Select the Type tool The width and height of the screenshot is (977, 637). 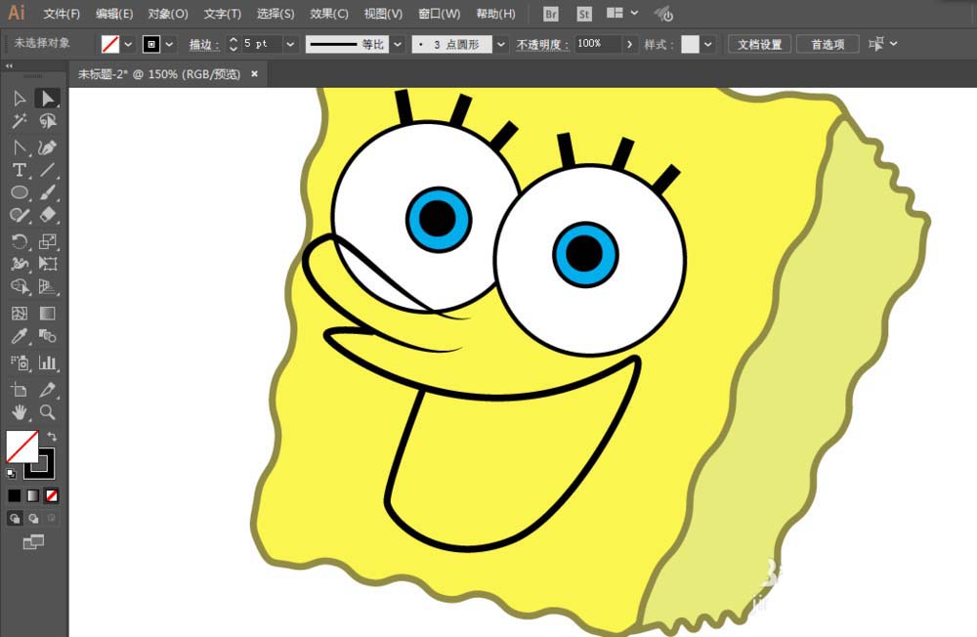pos(19,170)
